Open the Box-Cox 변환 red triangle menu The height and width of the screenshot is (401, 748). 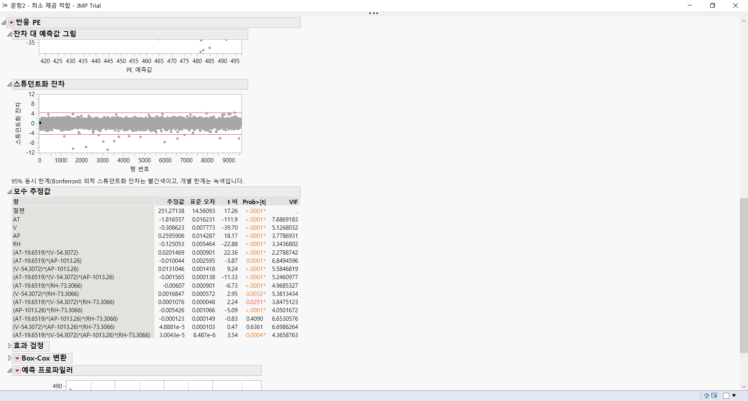18,358
